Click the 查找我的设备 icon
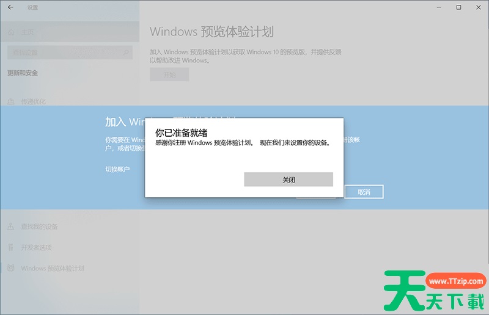 (x=10, y=226)
